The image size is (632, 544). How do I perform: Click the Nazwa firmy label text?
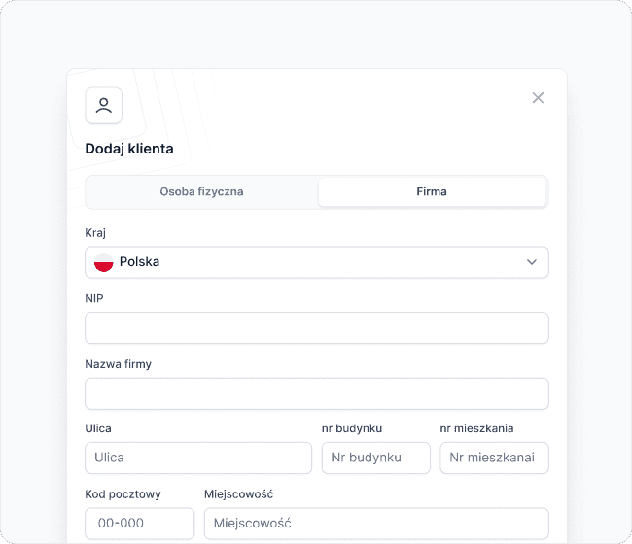tap(119, 364)
